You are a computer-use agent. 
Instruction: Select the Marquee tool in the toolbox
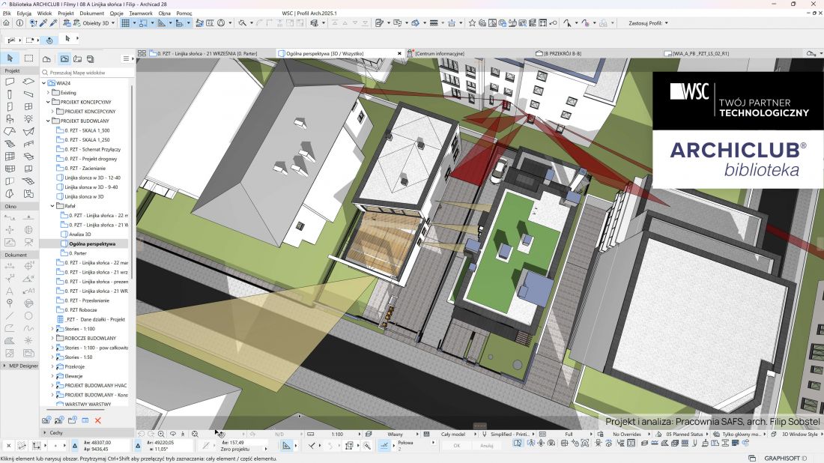tap(28, 58)
